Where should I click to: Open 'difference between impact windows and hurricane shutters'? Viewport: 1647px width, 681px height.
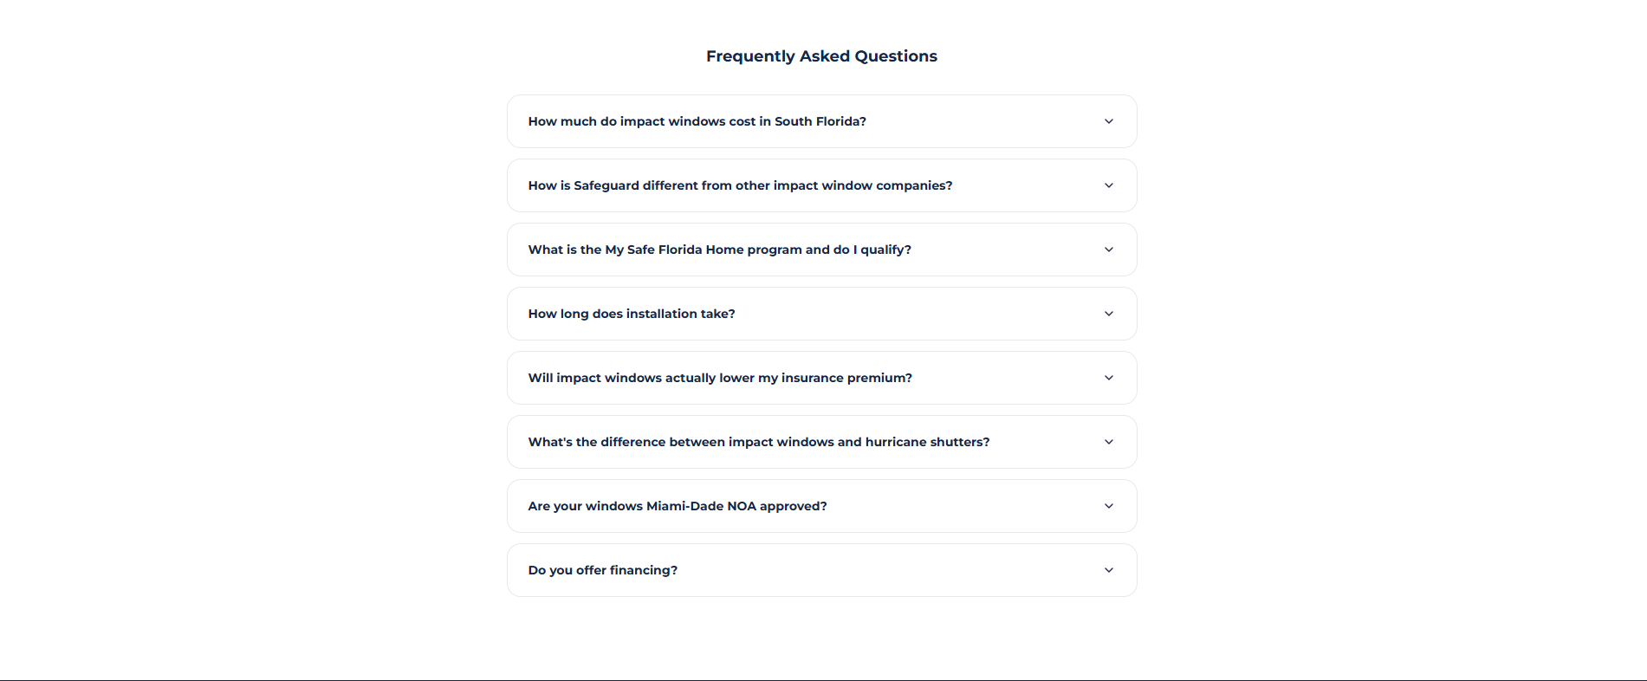(759, 442)
